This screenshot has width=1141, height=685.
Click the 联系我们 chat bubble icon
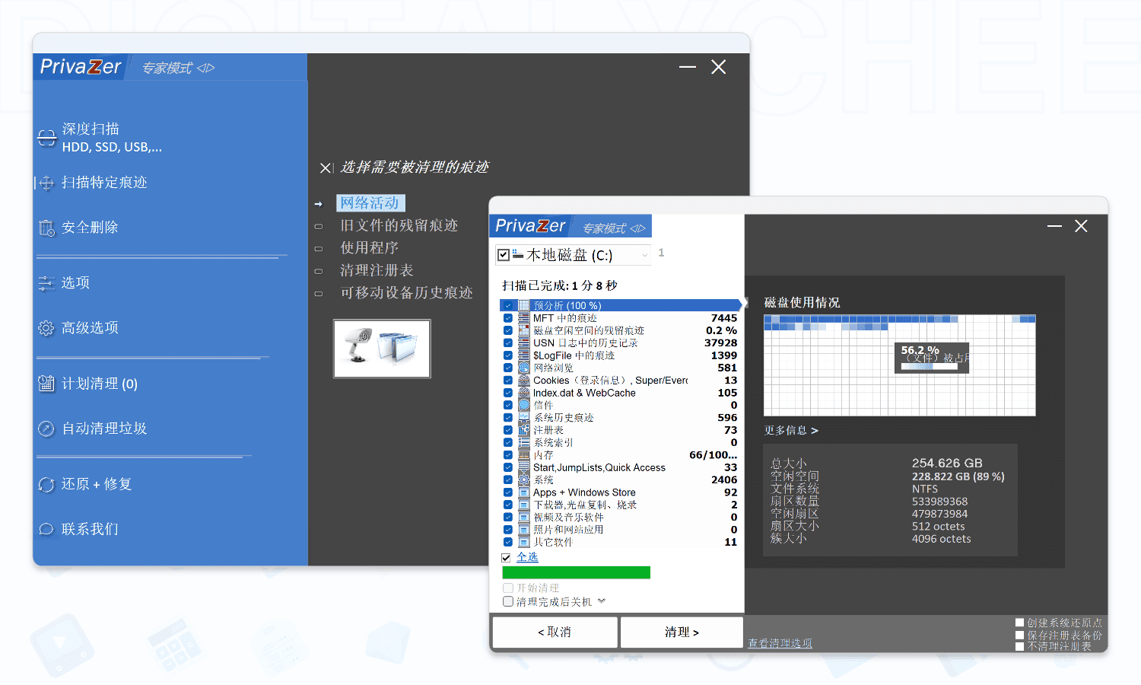click(x=46, y=529)
